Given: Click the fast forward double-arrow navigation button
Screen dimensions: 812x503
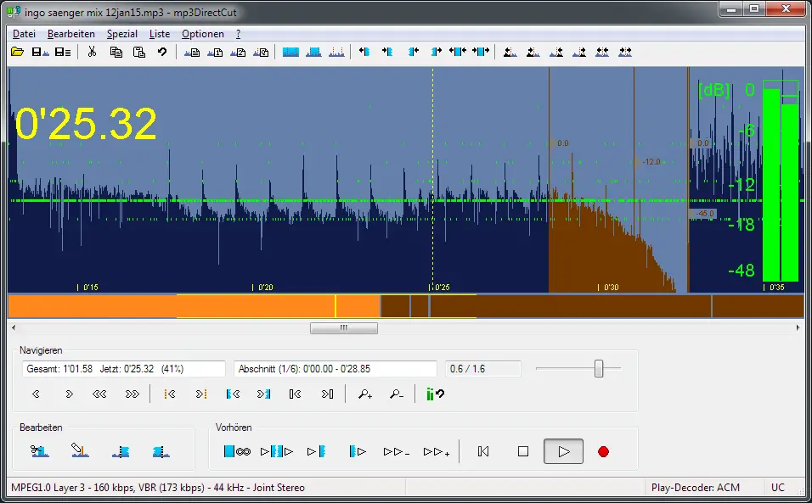Looking at the screenshot, I should click(x=132, y=394).
